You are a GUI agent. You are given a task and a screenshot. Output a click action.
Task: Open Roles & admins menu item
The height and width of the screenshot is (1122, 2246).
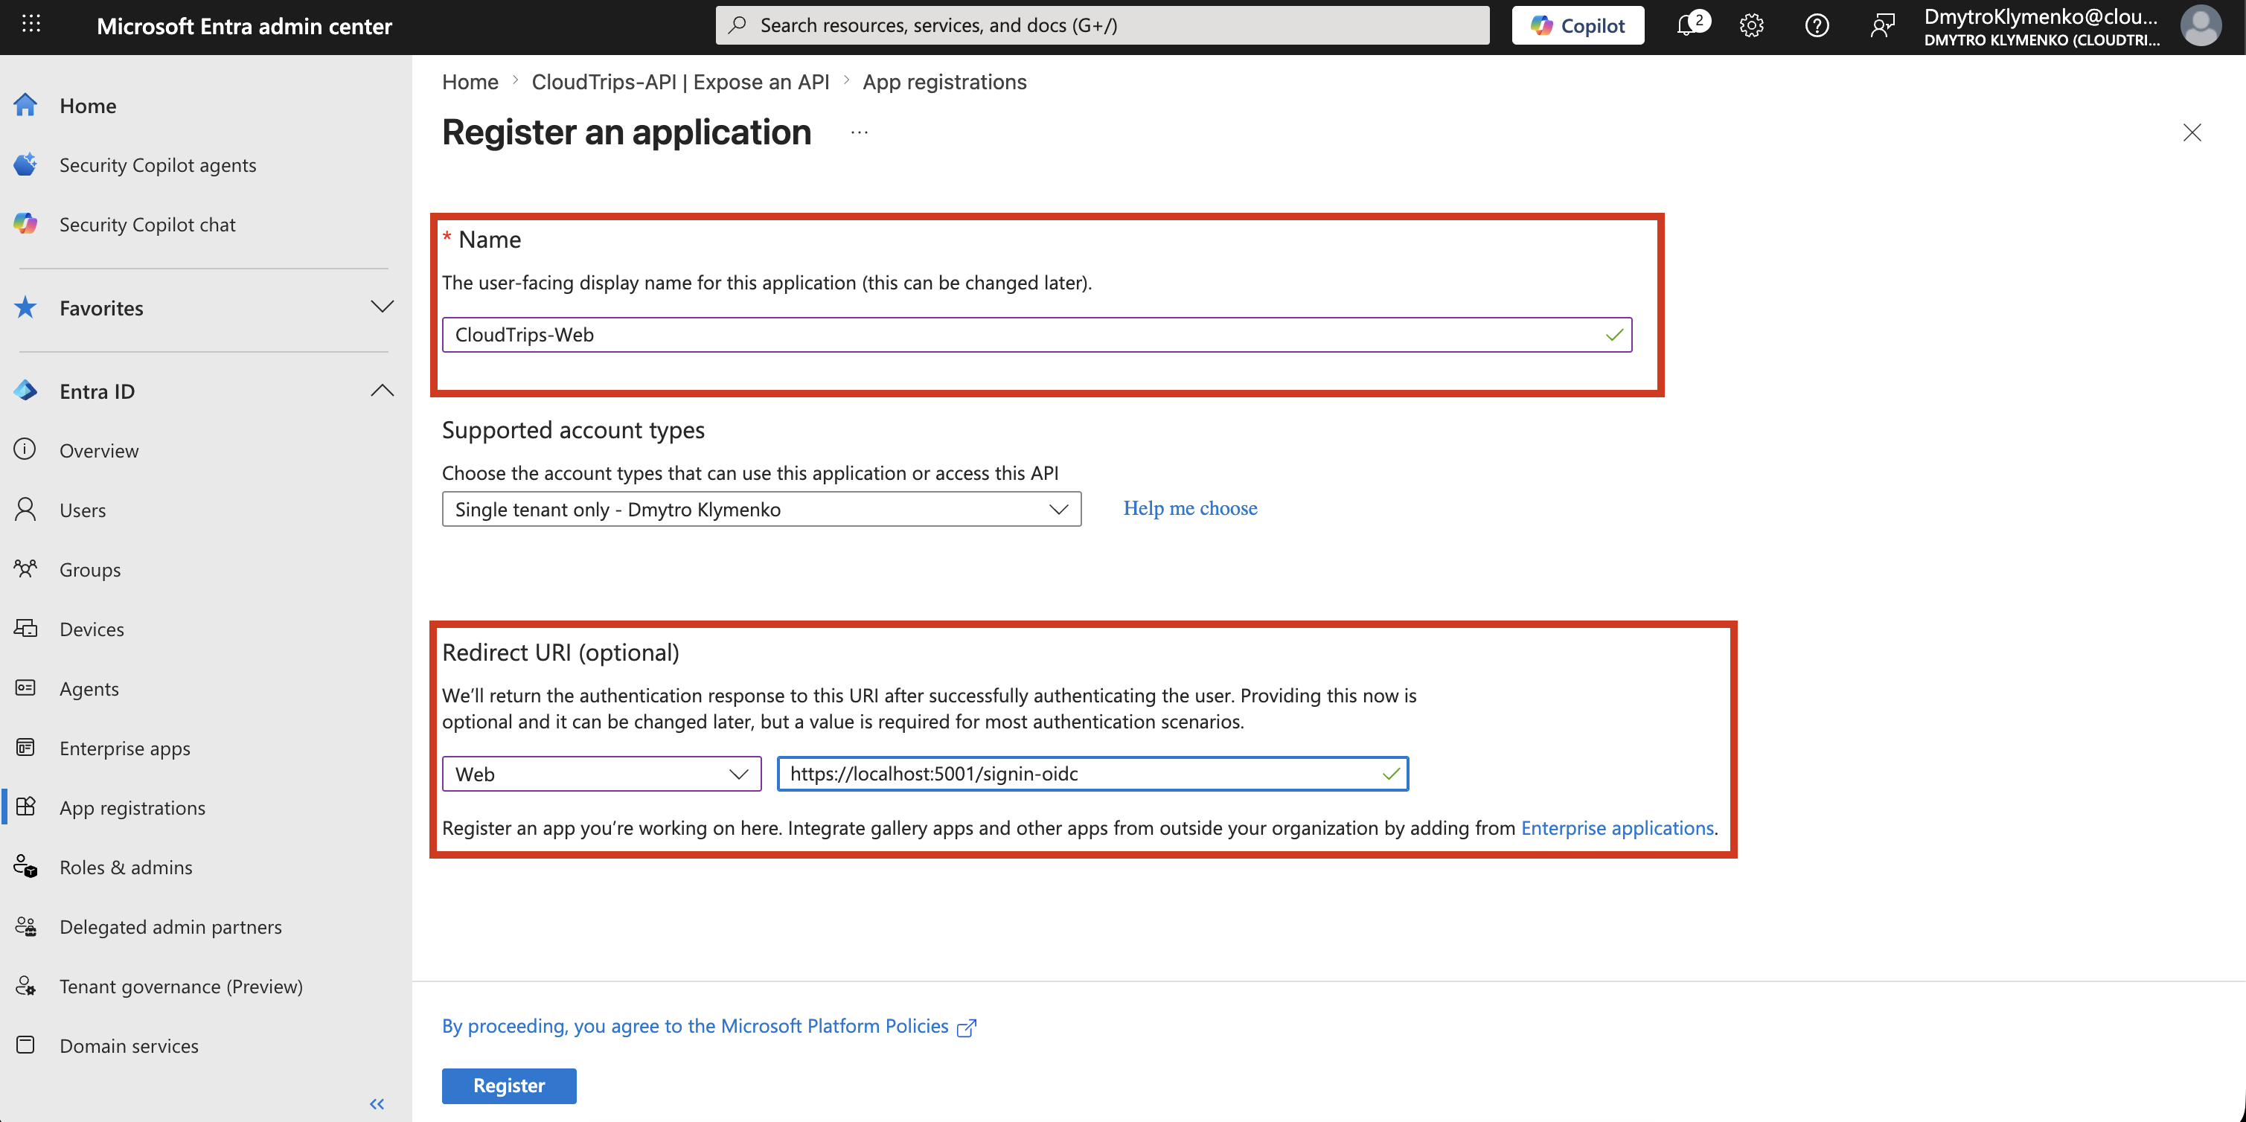point(126,868)
